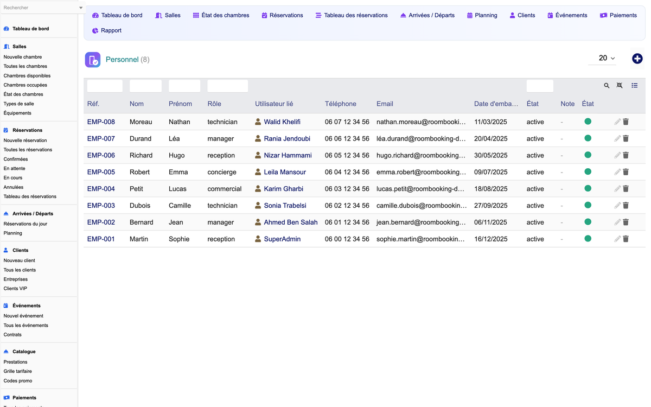Delete EMP-006 Richard with trash icon
Viewport: 651px width, 407px height.
click(626, 155)
